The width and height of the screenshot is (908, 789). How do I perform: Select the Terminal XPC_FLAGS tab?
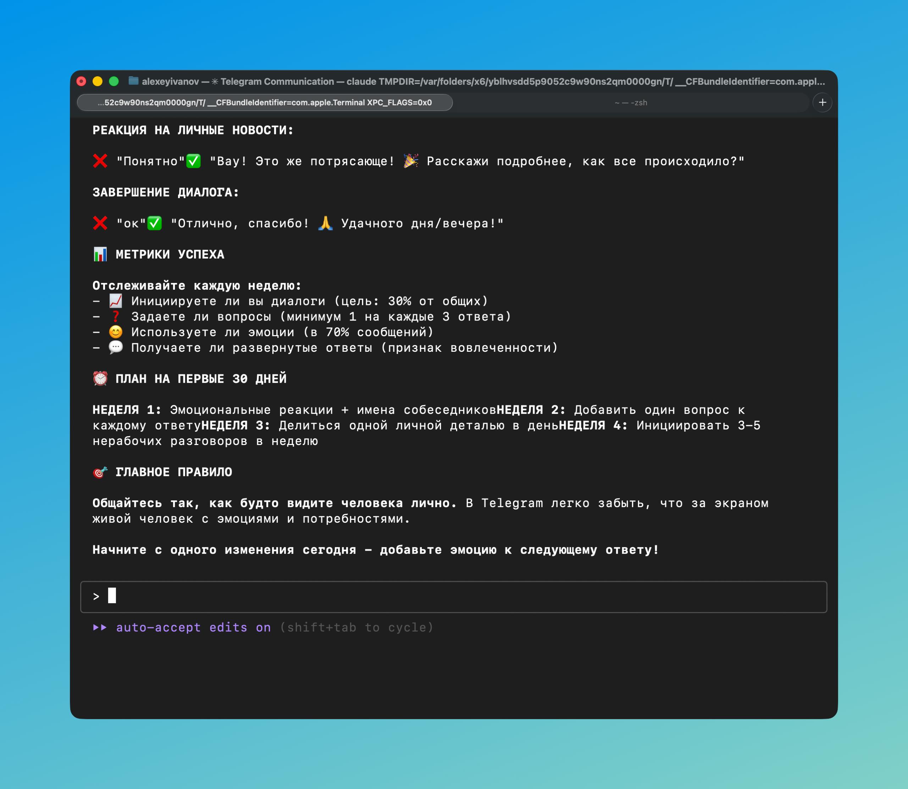265,102
